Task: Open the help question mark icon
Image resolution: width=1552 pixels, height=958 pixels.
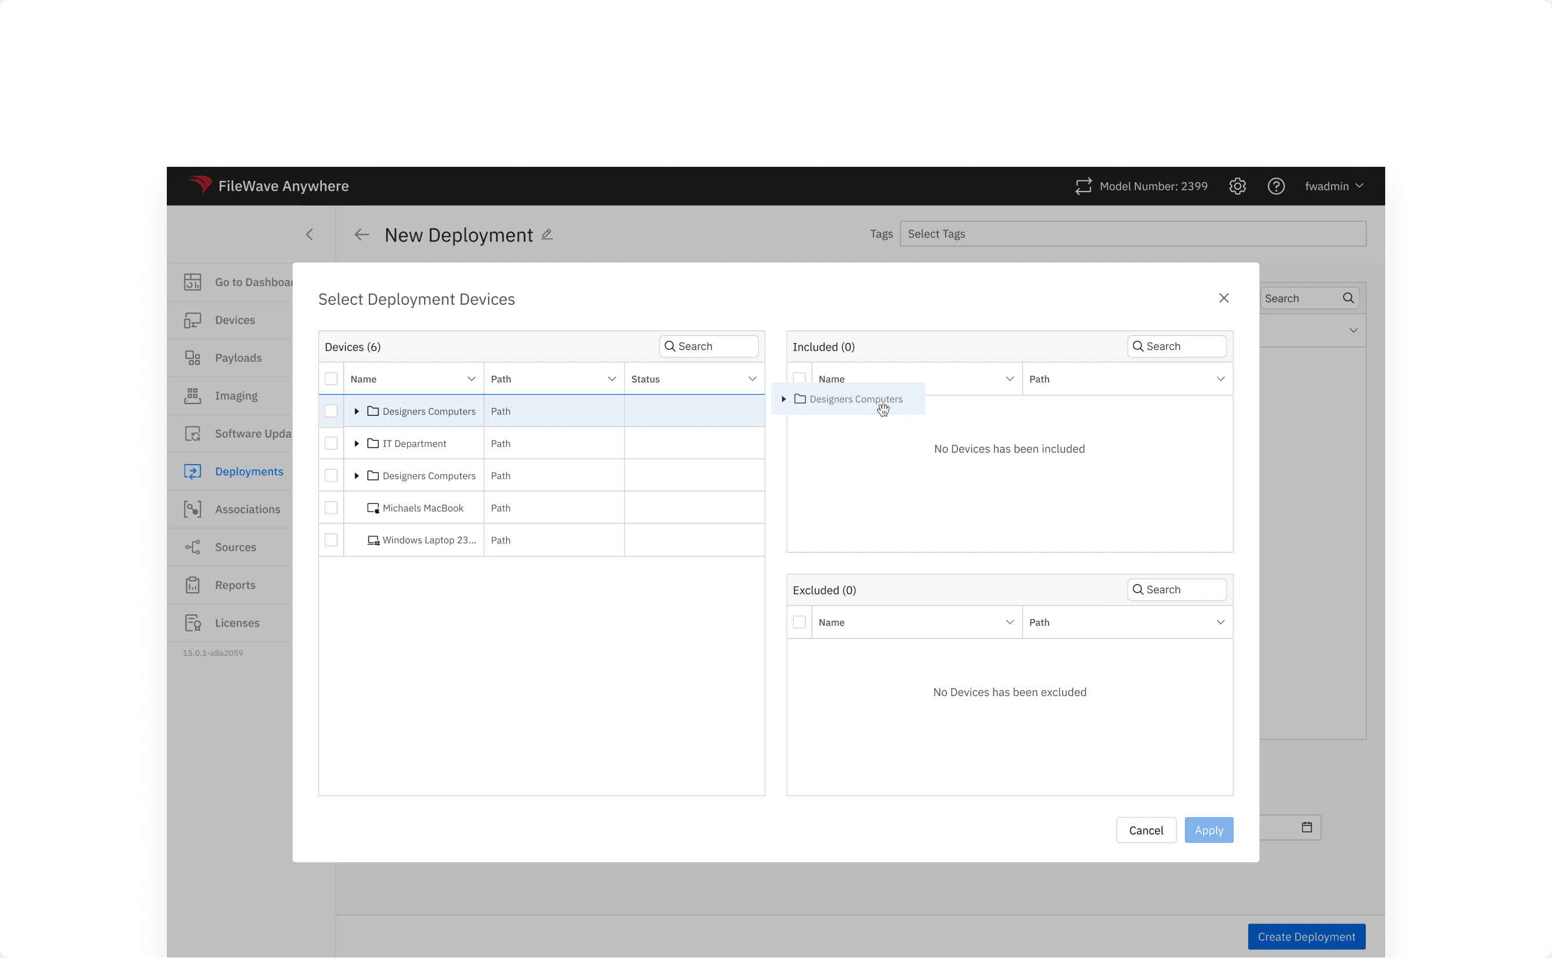Action: (x=1276, y=186)
